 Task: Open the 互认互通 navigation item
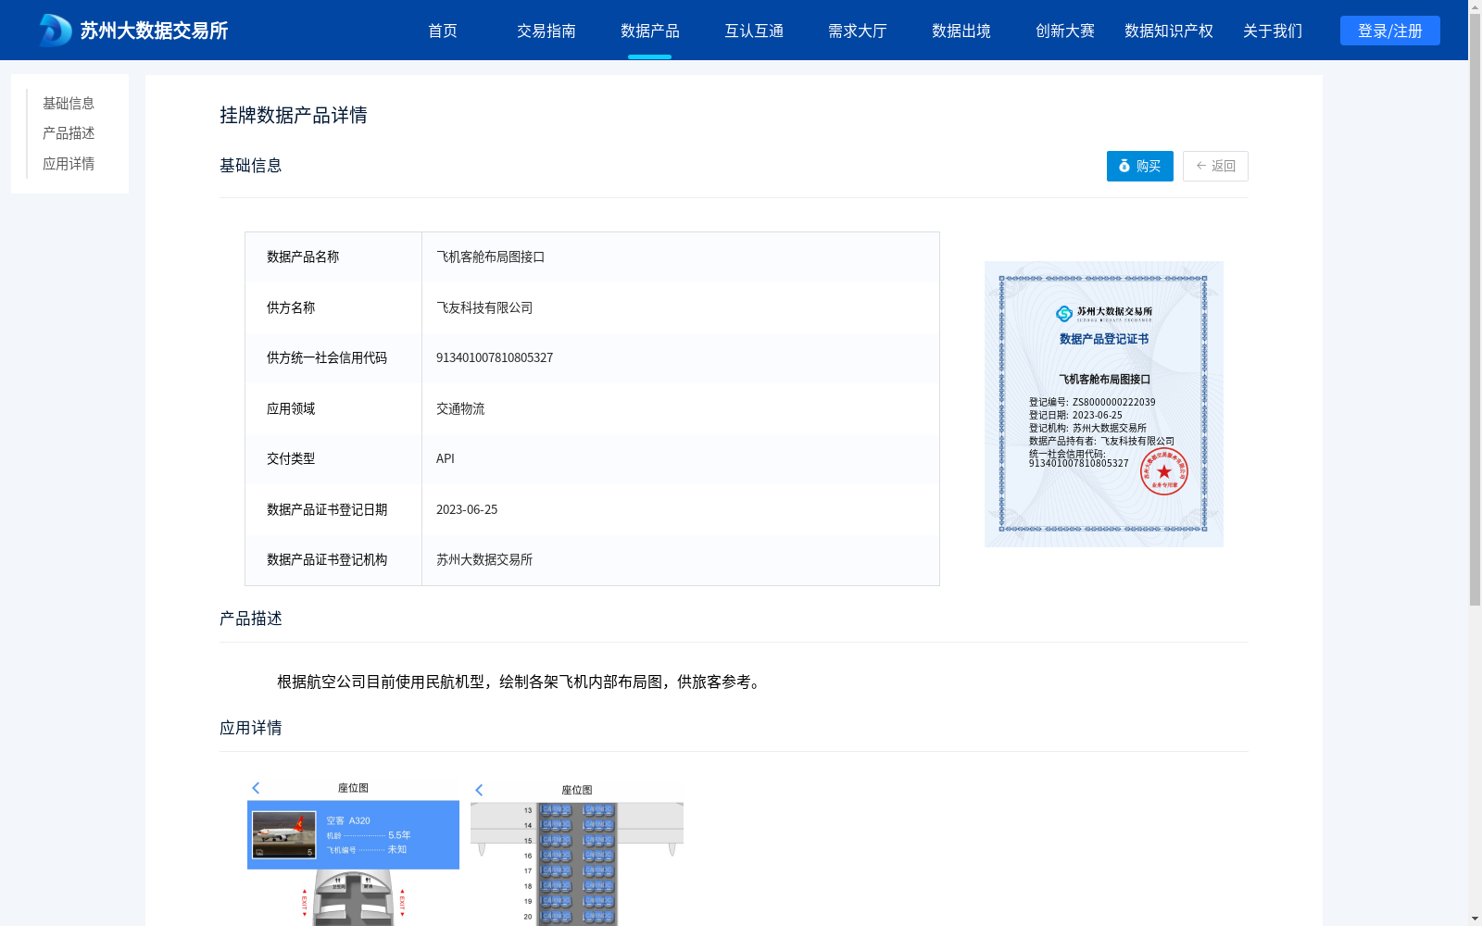754,31
